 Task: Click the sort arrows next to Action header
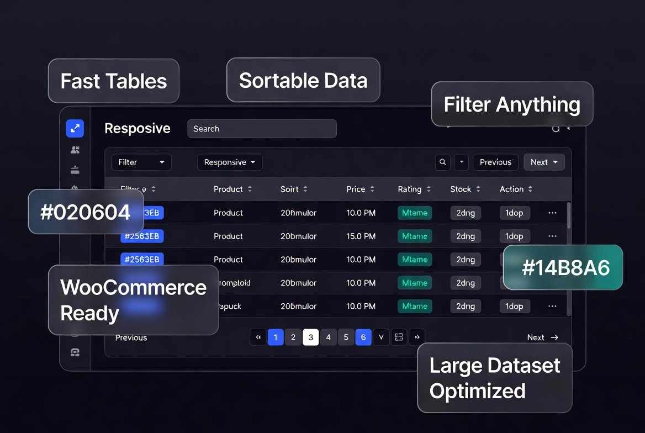(530, 189)
